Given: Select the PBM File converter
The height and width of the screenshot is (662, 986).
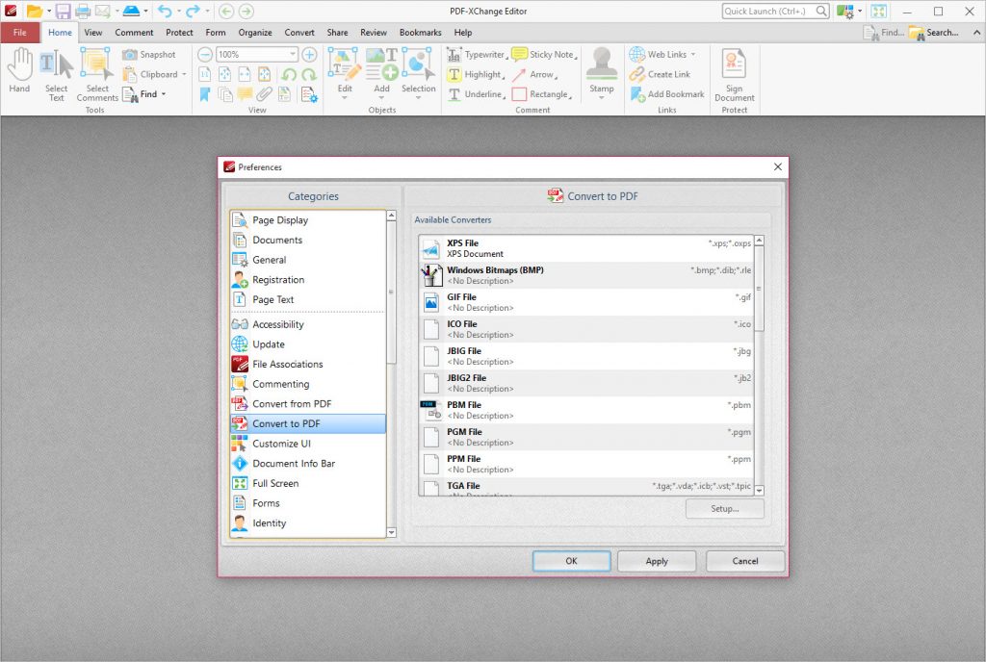Looking at the screenshot, I should [586, 410].
